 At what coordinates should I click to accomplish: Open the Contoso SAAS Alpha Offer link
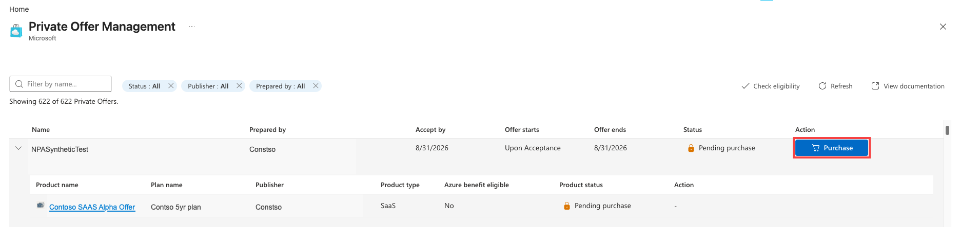pos(92,207)
